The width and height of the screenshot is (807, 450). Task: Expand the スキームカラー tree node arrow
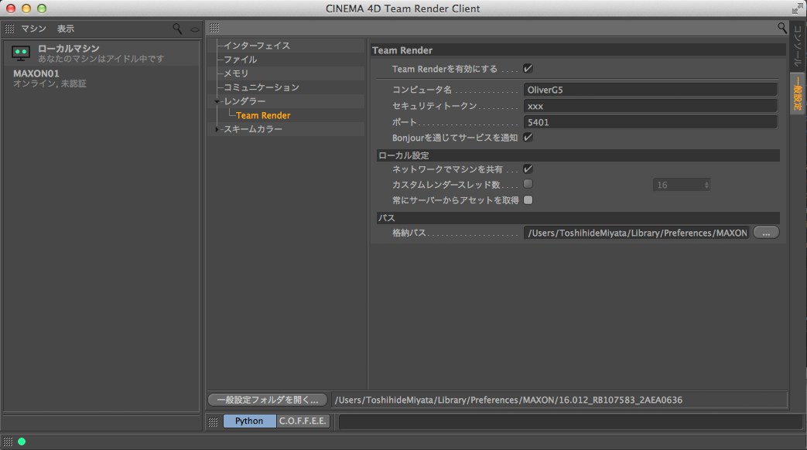point(217,129)
